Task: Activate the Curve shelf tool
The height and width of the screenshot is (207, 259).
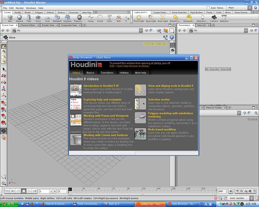Action: tap(91, 18)
